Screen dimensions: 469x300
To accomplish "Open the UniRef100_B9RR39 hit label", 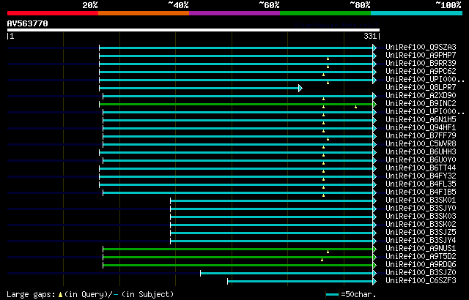I will pos(421,63).
